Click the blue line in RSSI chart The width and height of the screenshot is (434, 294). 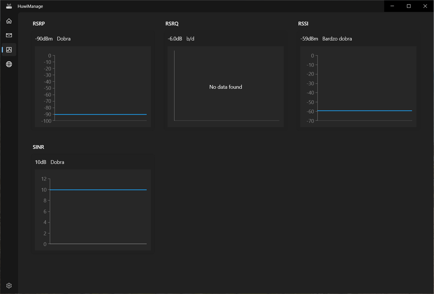pyautogui.click(x=364, y=111)
